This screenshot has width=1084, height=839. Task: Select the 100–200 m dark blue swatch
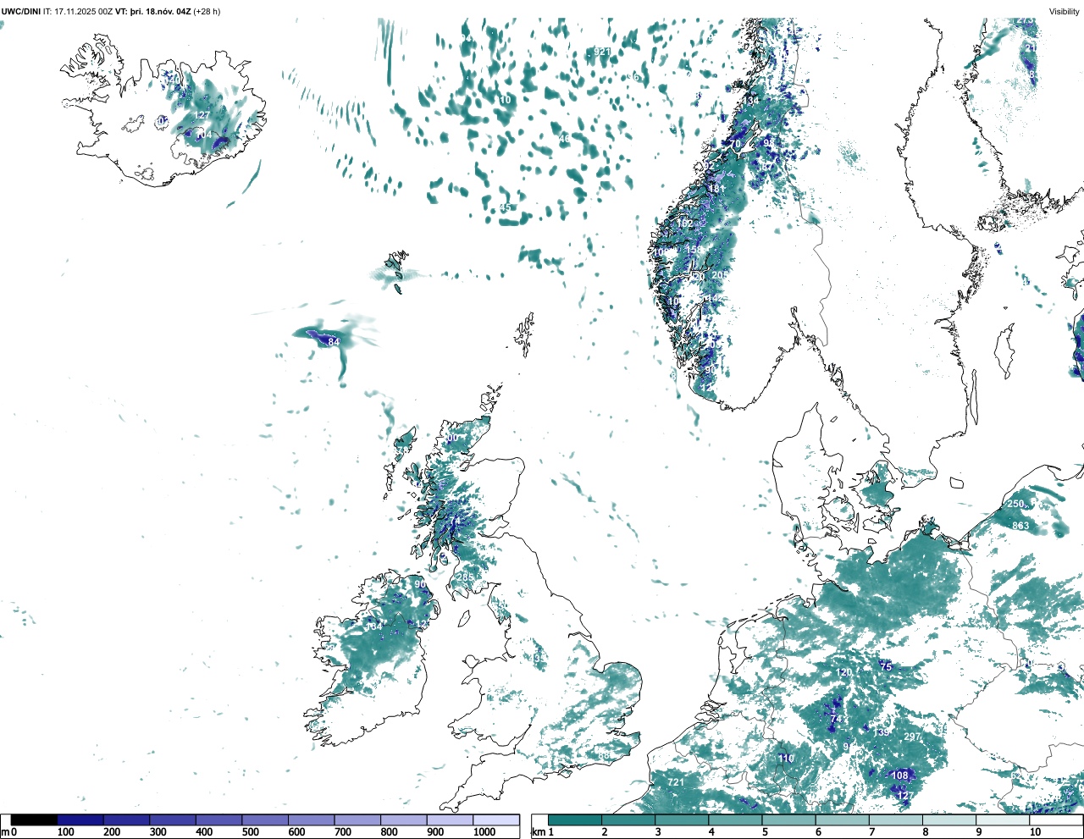pos(80,820)
